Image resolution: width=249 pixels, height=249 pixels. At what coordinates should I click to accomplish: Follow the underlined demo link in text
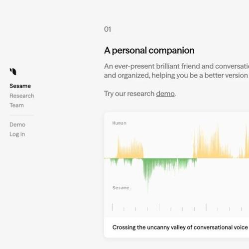click(165, 94)
